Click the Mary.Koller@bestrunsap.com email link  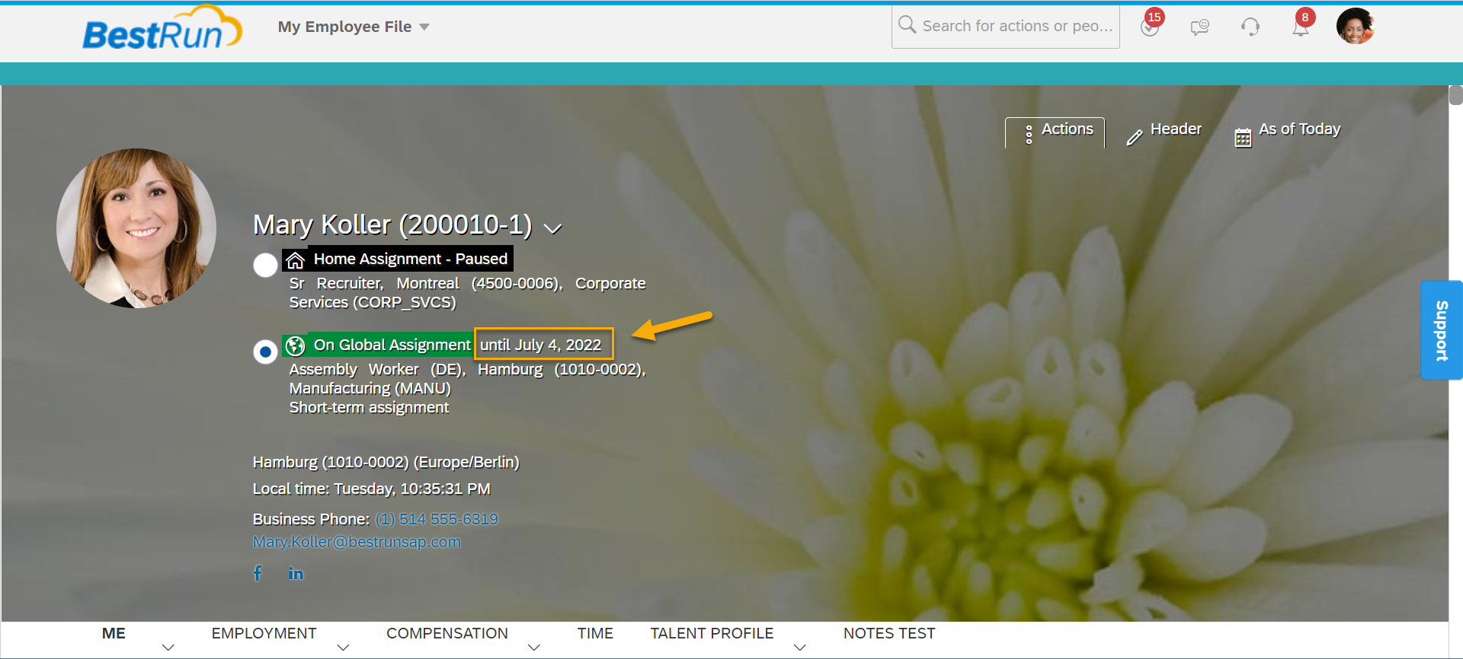pos(357,542)
